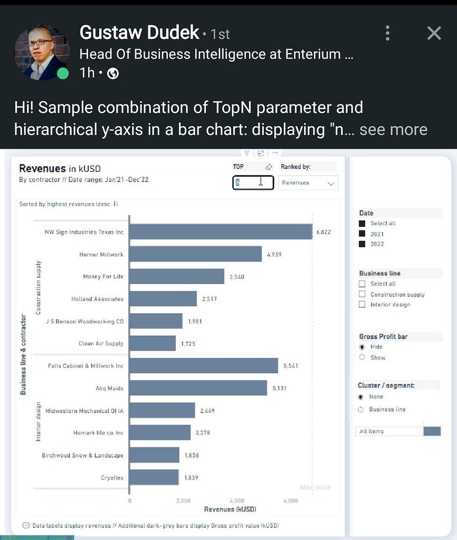Select Show for the Gross Profit bar
Image resolution: width=457 pixels, height=540 pixels.
[362, 357]
